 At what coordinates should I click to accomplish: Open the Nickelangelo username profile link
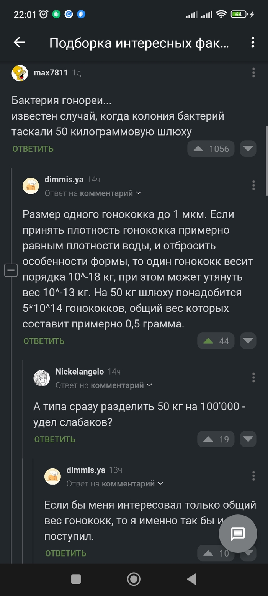(80, 372)
